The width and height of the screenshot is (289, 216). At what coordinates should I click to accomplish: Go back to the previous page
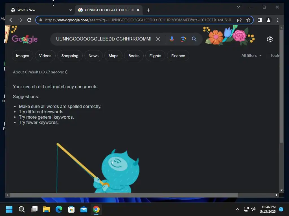click(11, 20)
